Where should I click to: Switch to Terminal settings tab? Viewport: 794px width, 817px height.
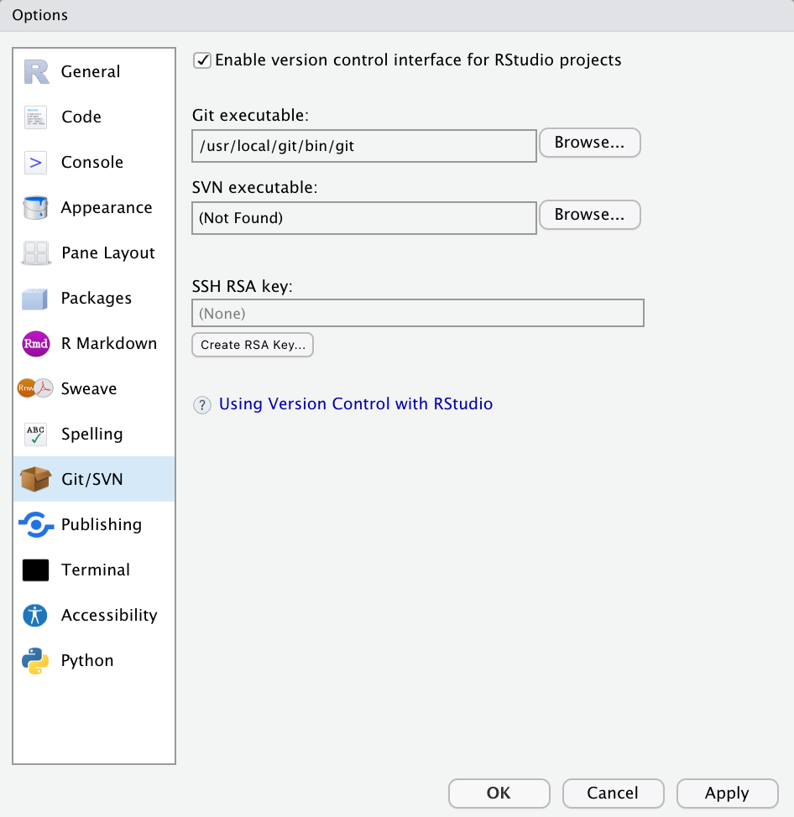tap(95, 570)
